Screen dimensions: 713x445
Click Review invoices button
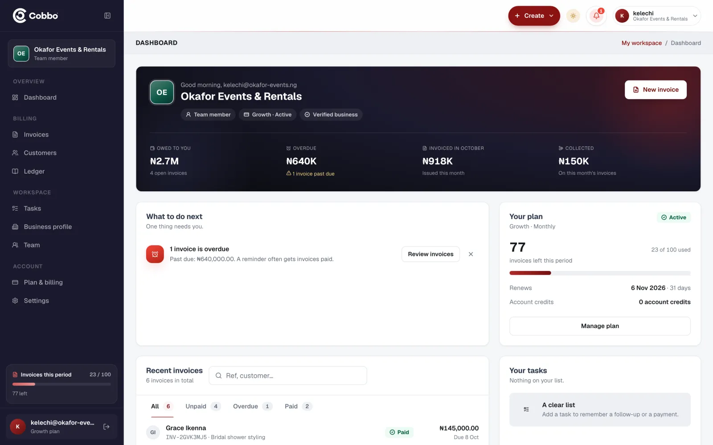[x=430, y=254]
